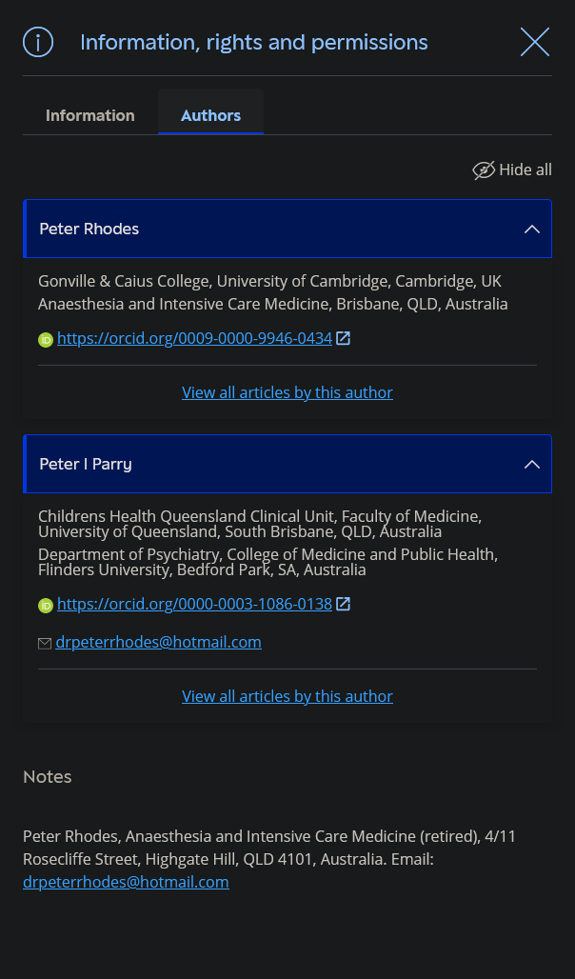This screenshot has width=575, height=979.
Task: Close the information and permissions panel
Action: click(x=535, y=42)
